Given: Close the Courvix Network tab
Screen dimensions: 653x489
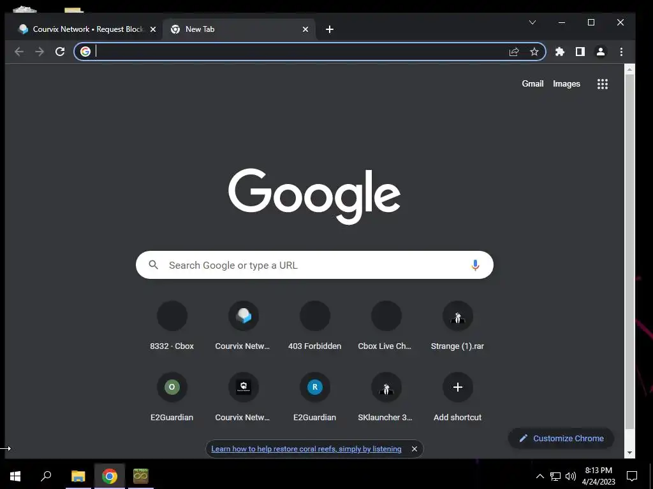Looking at the screenshot, I should click(153, 29).
